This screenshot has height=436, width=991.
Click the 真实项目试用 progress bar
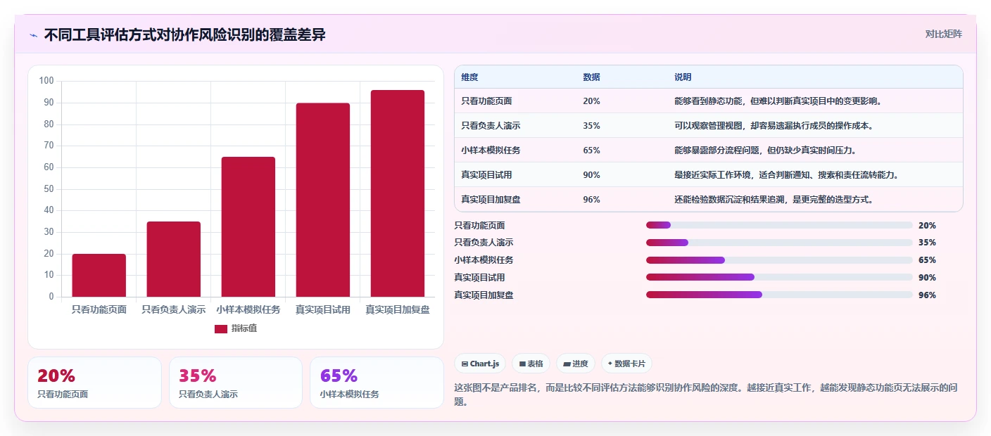click(x=779, y=277)
